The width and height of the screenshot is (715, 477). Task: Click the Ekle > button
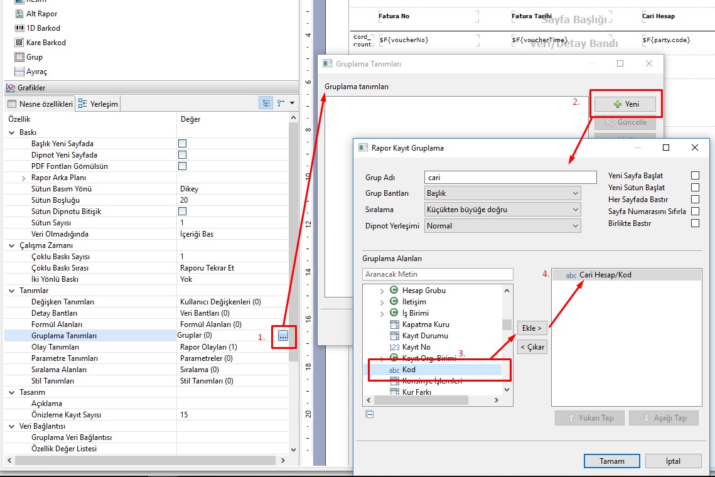pos(532,328)
